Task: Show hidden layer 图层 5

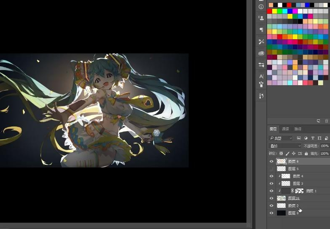Action: click(271, 169)
